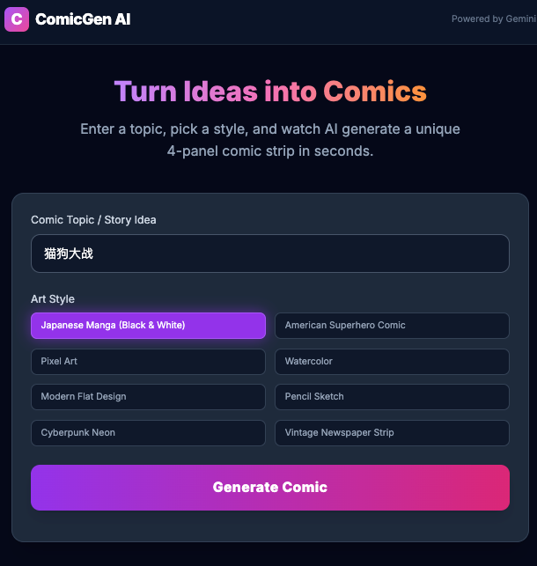
Task: Select the Watercolor art style
Action: point(392,362)
